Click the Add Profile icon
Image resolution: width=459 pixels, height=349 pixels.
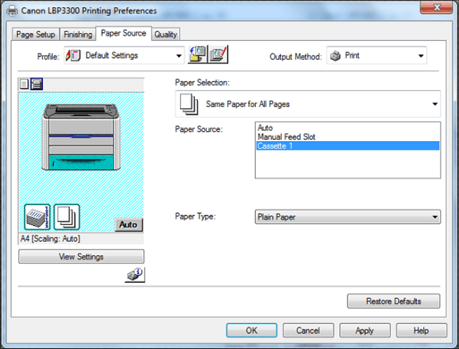click(198, 54)
